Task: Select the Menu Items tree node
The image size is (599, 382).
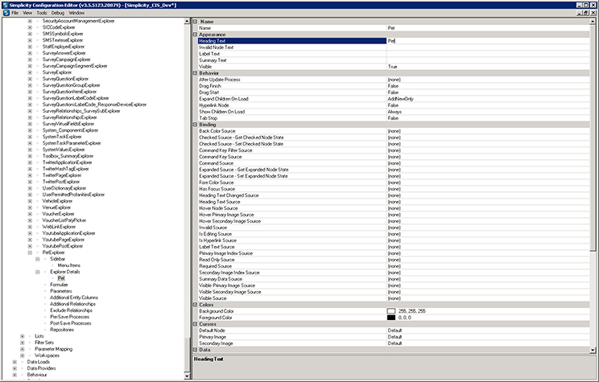Action: click(x=68, y=265)
